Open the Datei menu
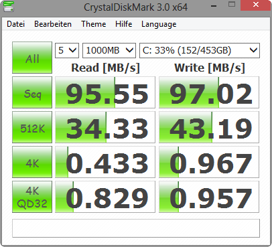Screen dimensions: 272x247 point(15,24)
